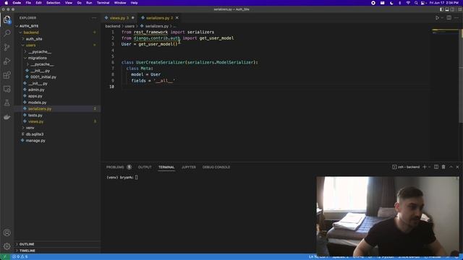The width and height of the screenshot is (463, 260).
Task: Open editor More Actions ellipsis
Action: [456, 17]
